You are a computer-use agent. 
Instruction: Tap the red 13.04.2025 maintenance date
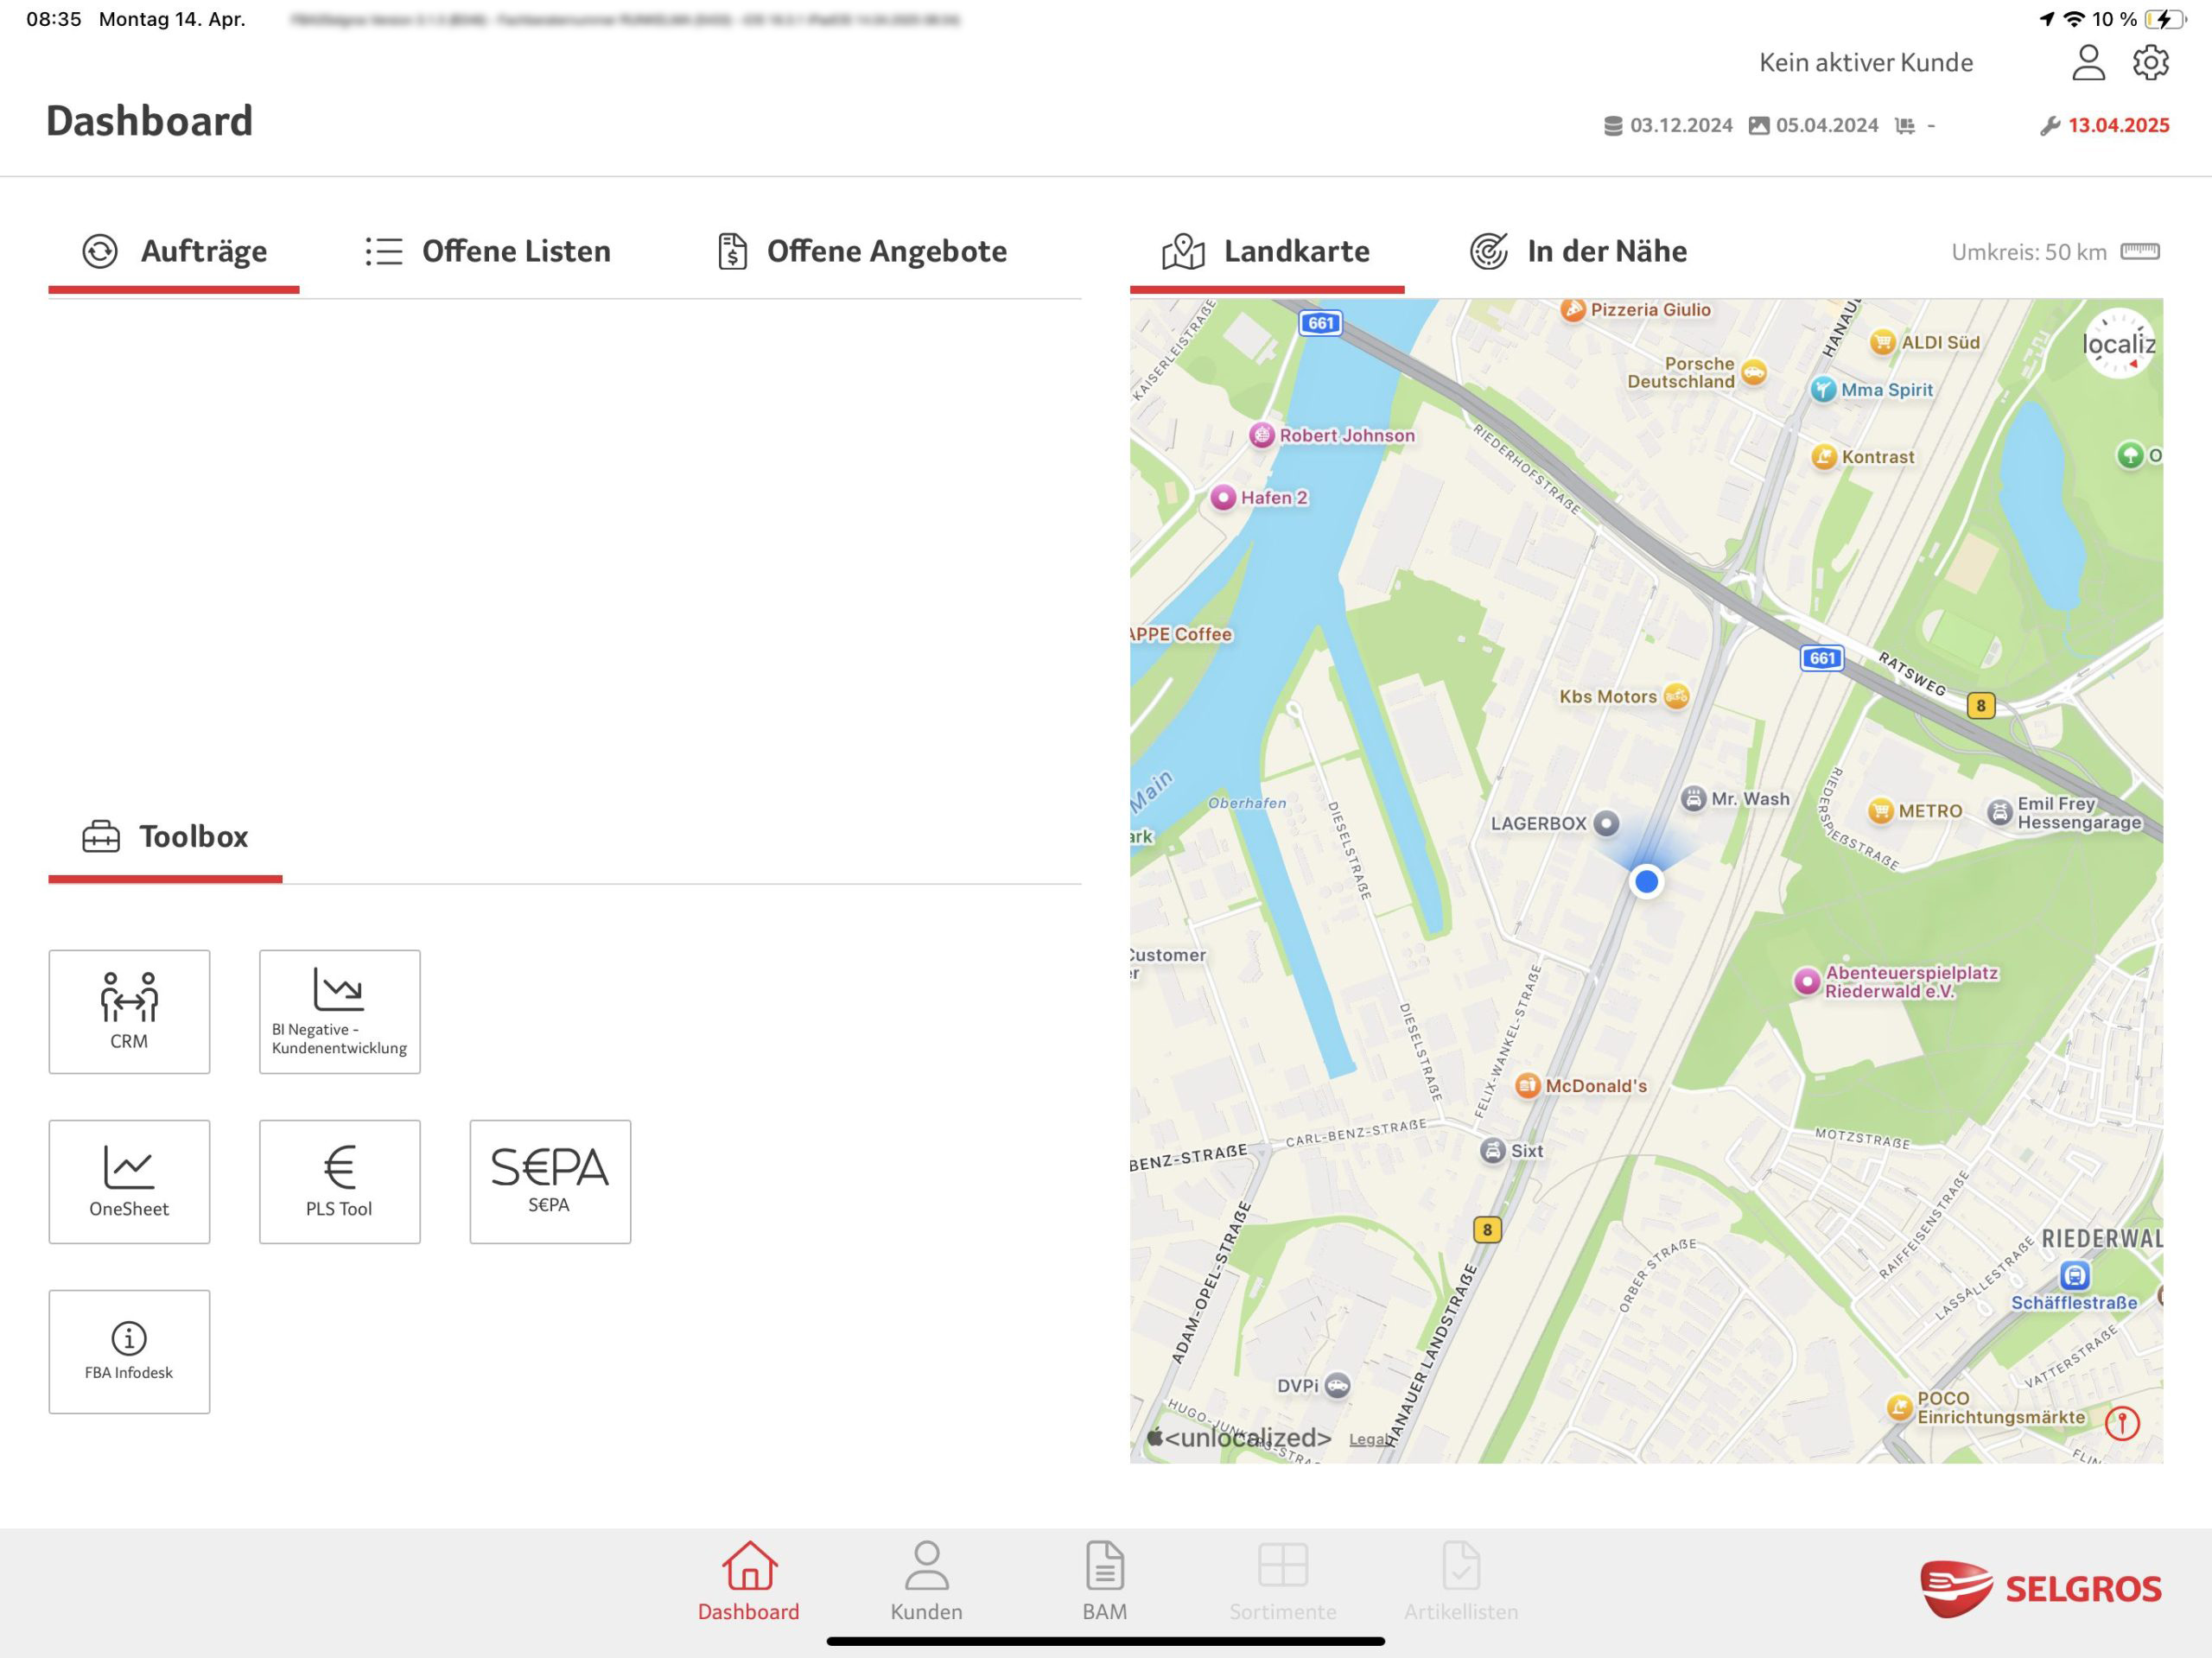point(2117,125)
